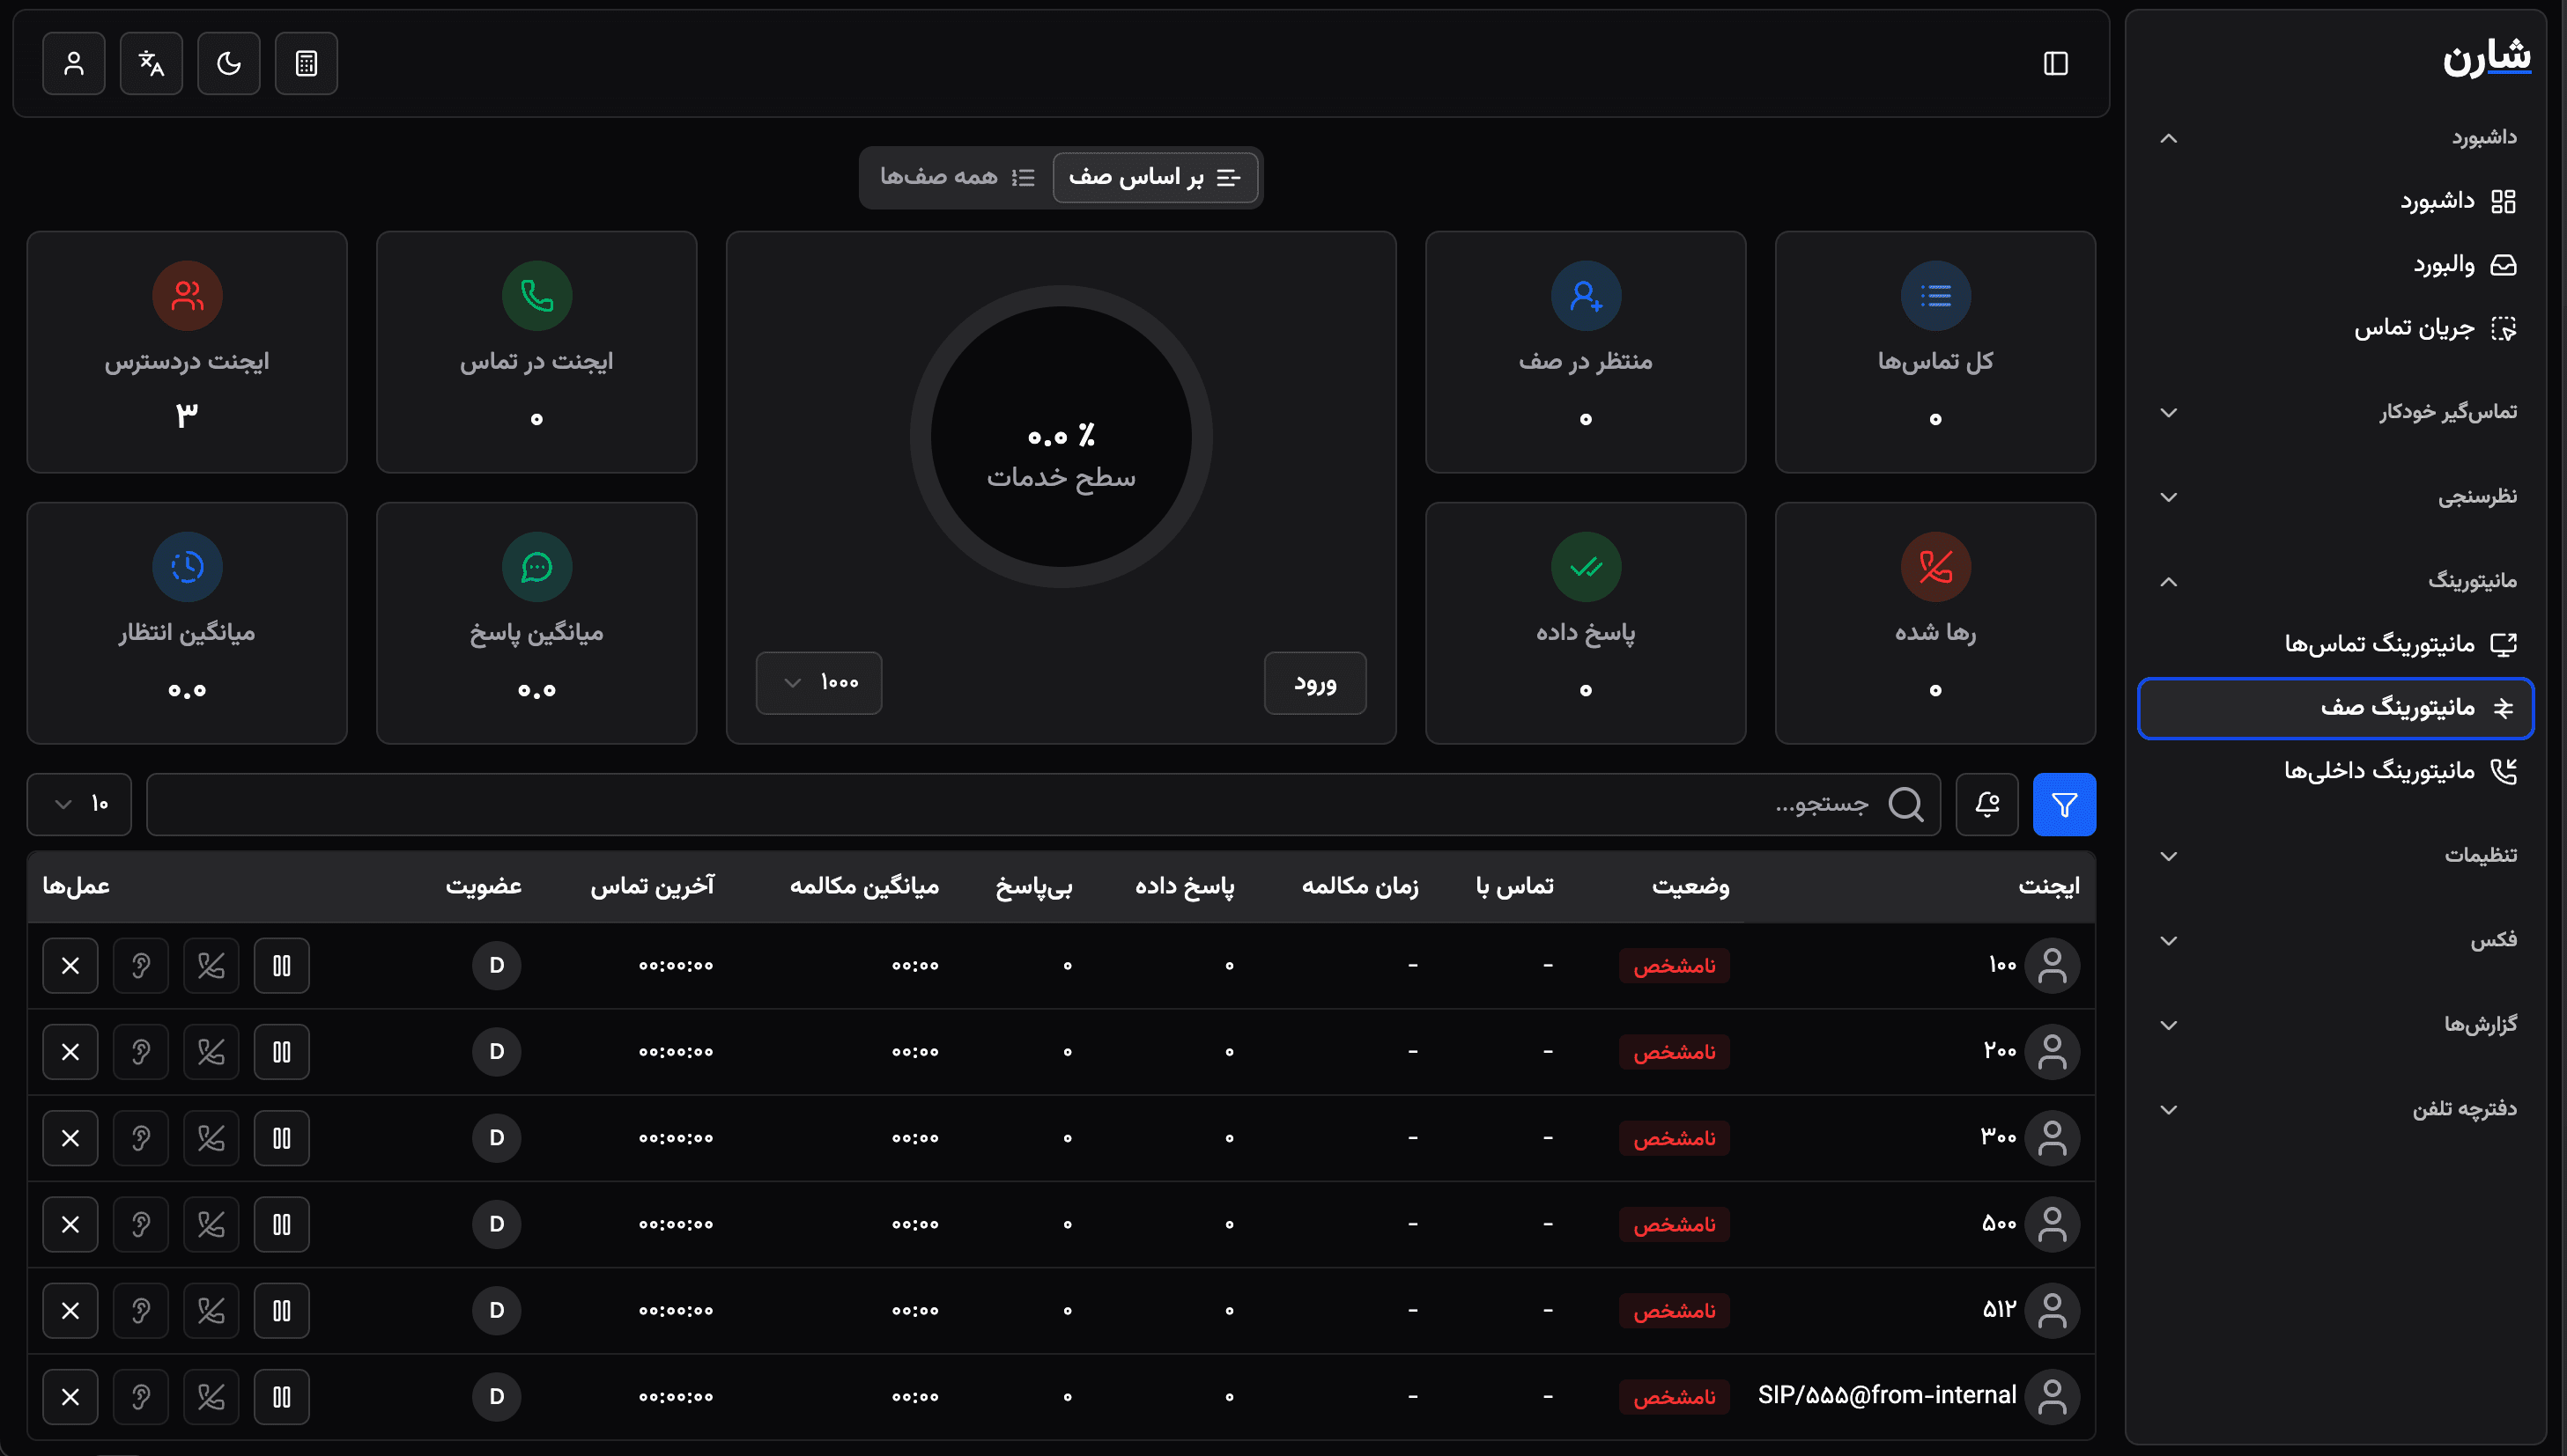Select the «بر اساس صف» view tab
2567x1456 pixels.
(1156, 177)
